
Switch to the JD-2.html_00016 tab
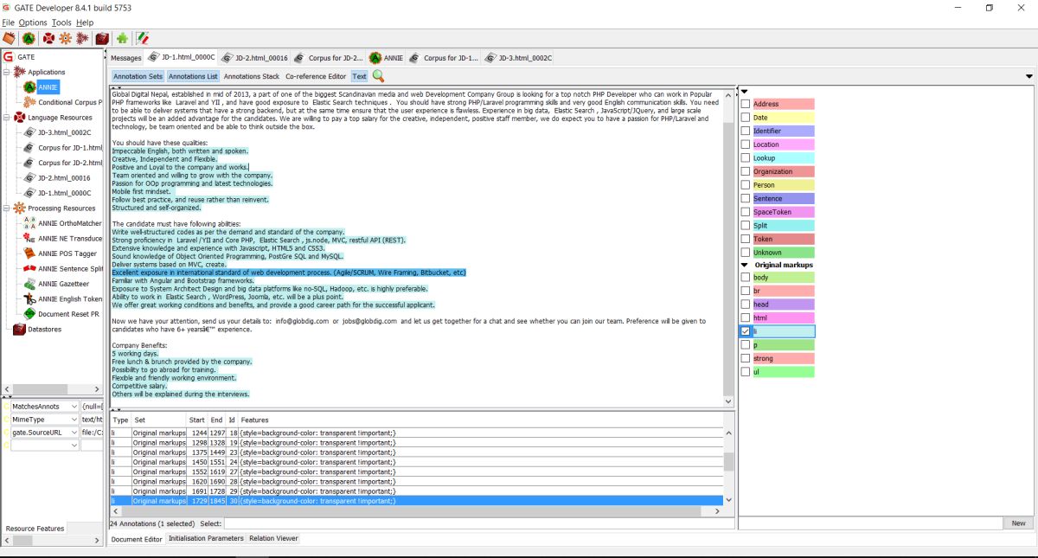pyautogui.click(x=255, y=58)
